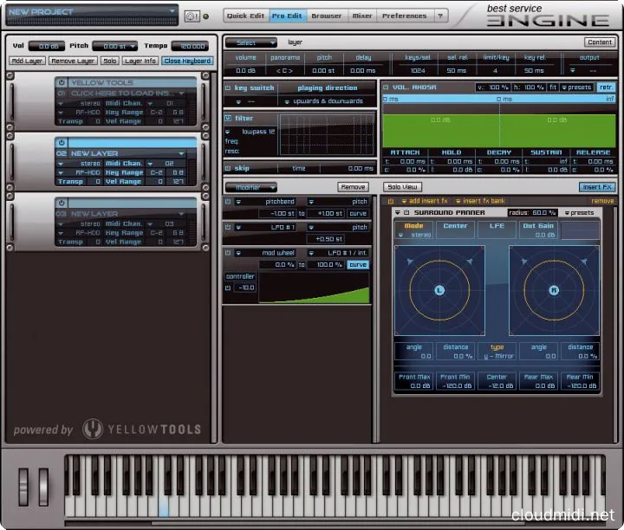Click the Insert FX button
Screen dimensions: 624x530
tap(596, 187)
